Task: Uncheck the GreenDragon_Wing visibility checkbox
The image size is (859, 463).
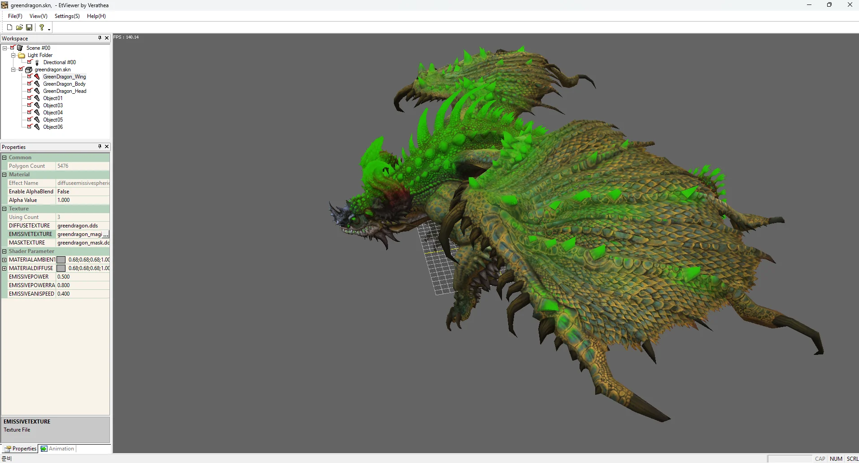Action: click(30, 76)
